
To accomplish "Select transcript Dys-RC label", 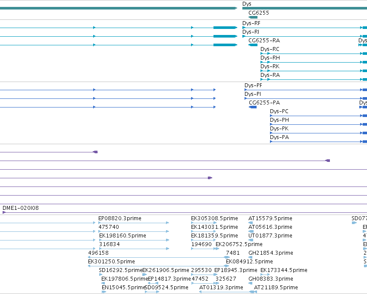I will (x=270, y=49).
